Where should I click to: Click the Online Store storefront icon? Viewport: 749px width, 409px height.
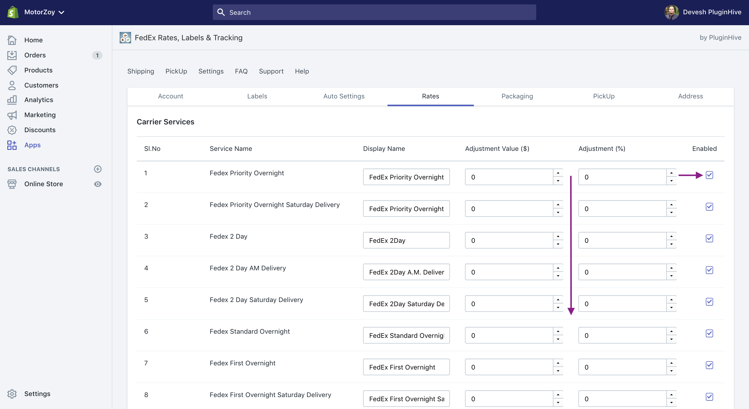(x=12, y=184)
